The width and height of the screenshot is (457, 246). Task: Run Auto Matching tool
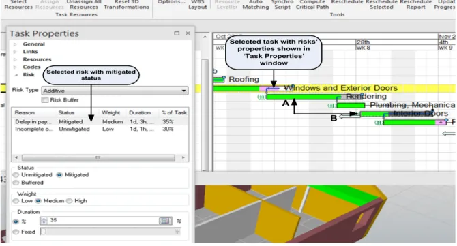(256, 4)
